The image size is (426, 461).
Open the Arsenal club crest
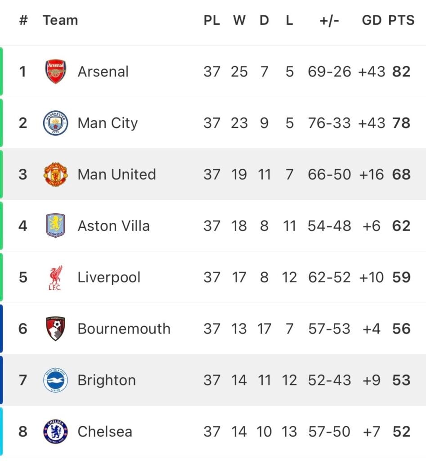coord(55,72)
